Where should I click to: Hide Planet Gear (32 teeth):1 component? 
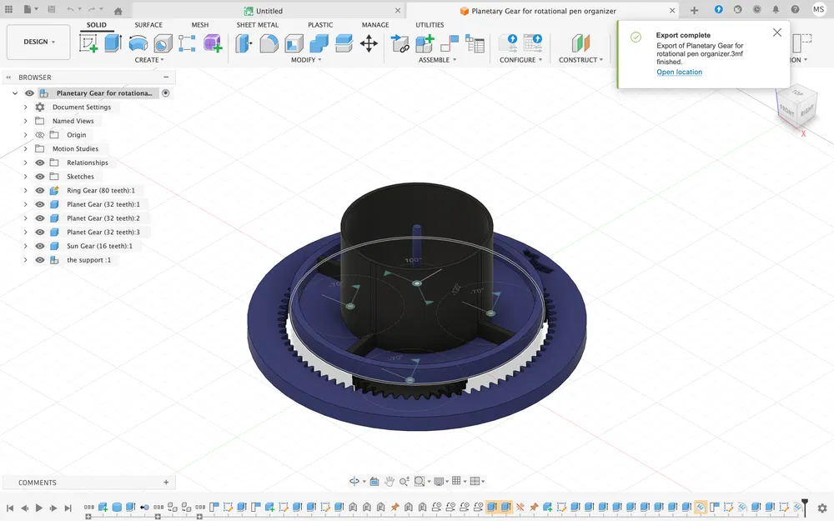click(40, 204)
